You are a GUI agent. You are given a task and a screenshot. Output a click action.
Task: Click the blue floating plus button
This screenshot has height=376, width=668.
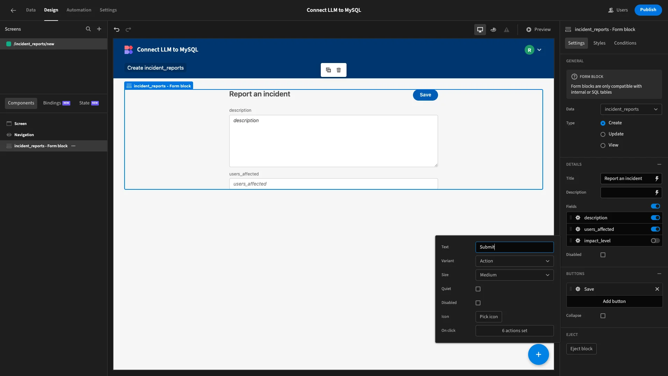pyautogui.click(x=538, y=354)
